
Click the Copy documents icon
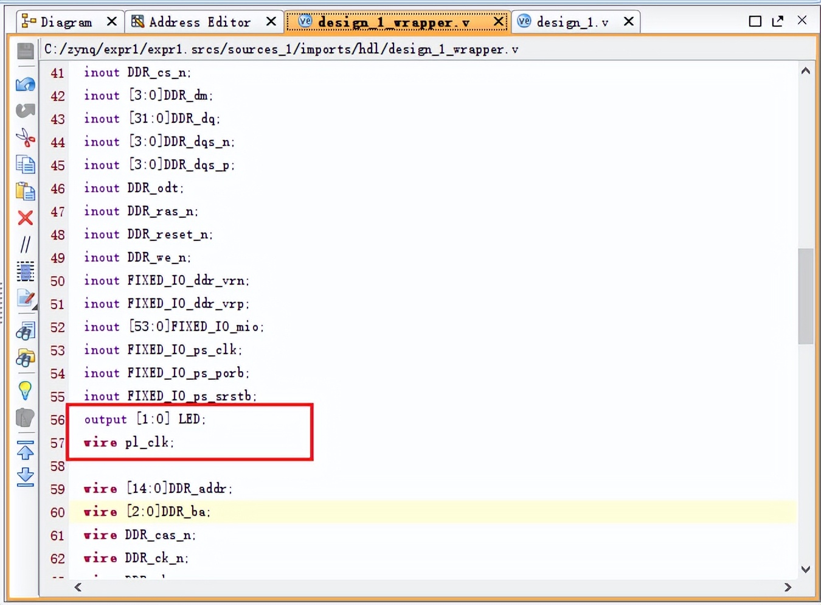coord(25,164)
